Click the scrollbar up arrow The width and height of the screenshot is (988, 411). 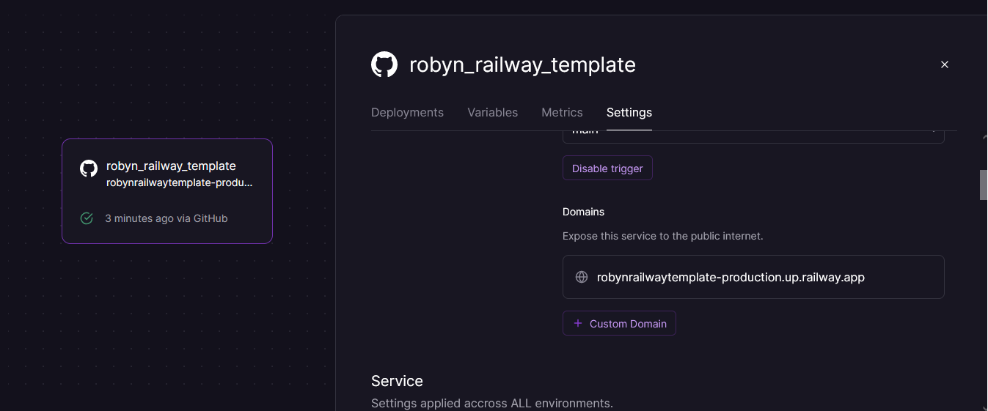pos(984,137)
